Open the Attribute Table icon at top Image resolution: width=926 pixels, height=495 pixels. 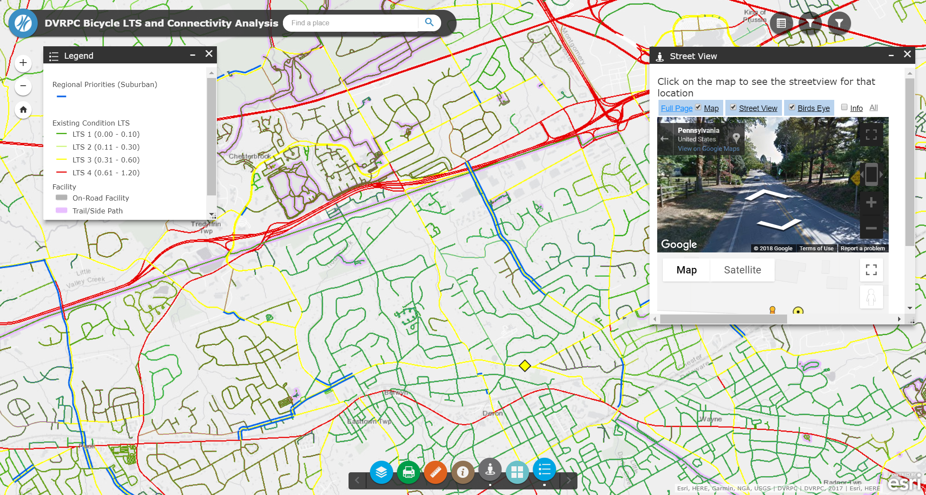point(781,23)
